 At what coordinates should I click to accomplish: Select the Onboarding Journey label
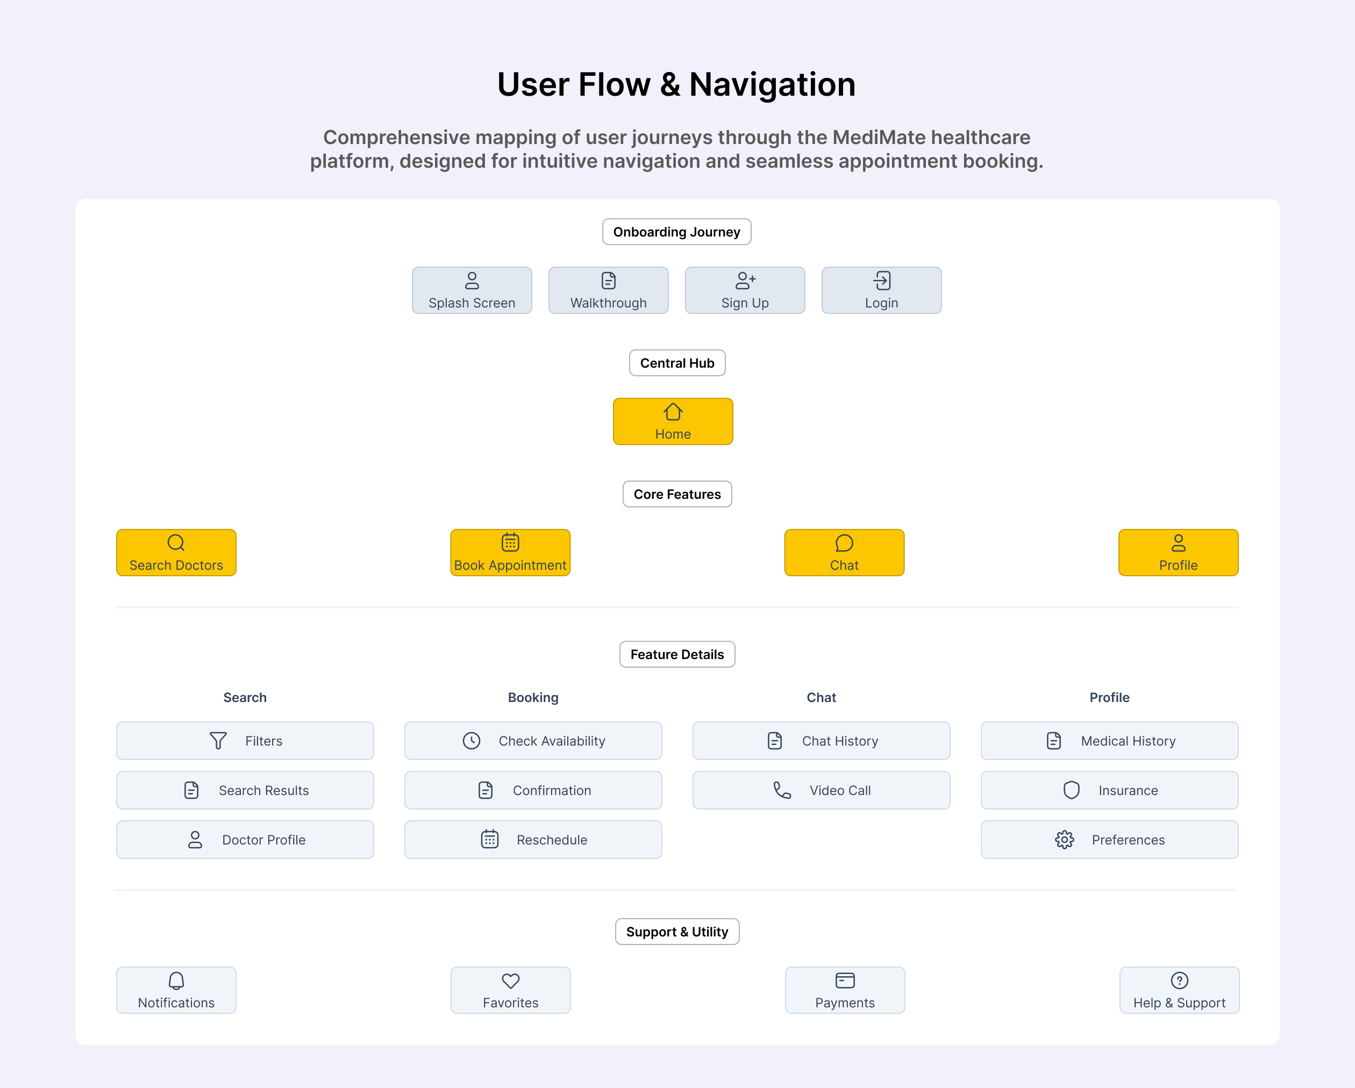(676, 232)
